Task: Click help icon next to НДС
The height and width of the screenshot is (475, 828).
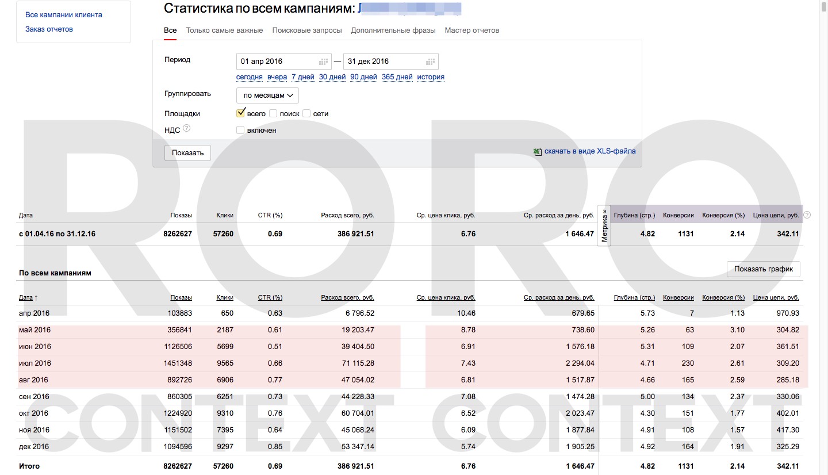Action: 186,129
